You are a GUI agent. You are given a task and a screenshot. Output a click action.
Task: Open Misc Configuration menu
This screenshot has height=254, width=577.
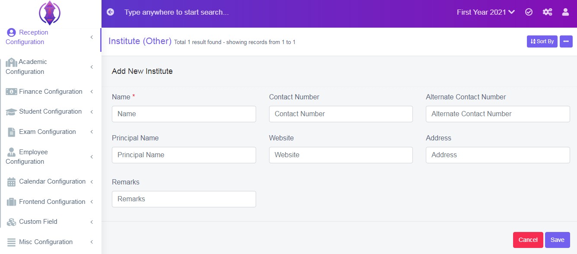[51, 242]
